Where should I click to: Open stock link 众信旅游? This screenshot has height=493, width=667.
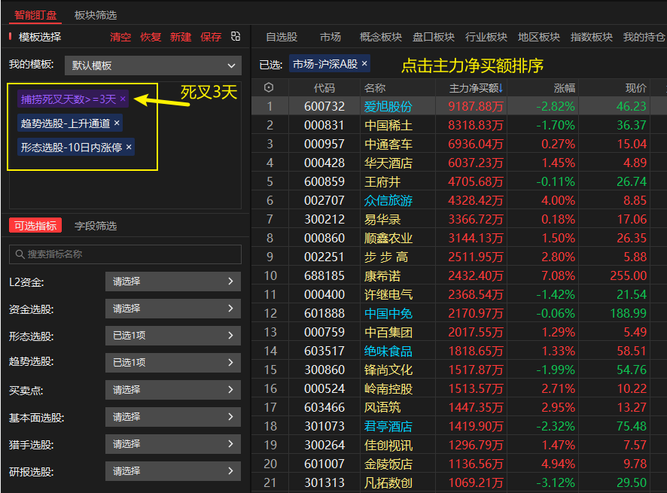[388, 200]
